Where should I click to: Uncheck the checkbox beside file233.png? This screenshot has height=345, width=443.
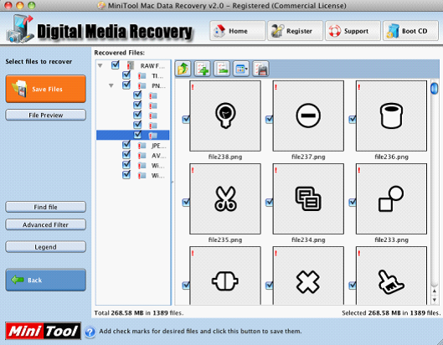tap(352, 203)
